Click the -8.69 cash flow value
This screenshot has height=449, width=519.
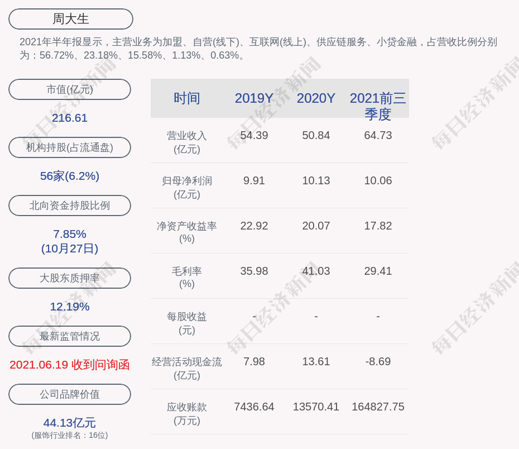click(378, 361)
